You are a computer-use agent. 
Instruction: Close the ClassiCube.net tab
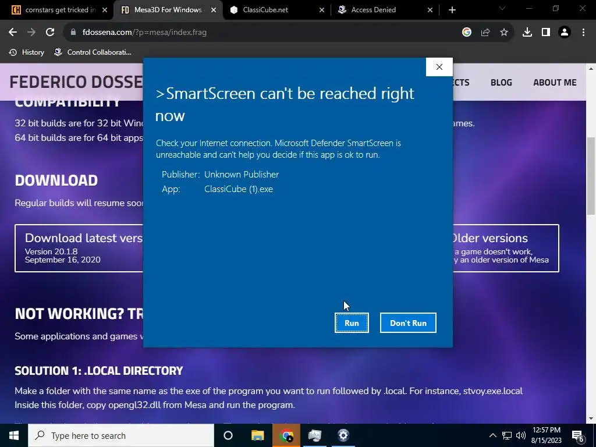(321, 10)
